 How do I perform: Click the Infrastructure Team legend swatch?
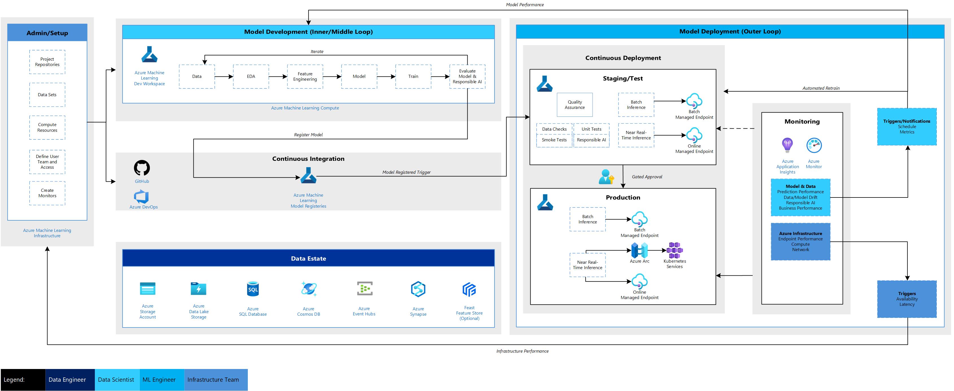click(x=216, y=379)
